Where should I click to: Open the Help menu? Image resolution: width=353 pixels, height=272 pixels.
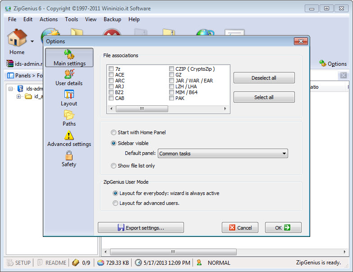(134, 19)
